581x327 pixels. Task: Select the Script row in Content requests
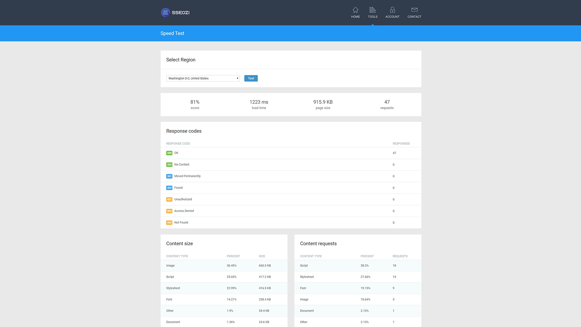pyautogui.click(x=358, y=266)
